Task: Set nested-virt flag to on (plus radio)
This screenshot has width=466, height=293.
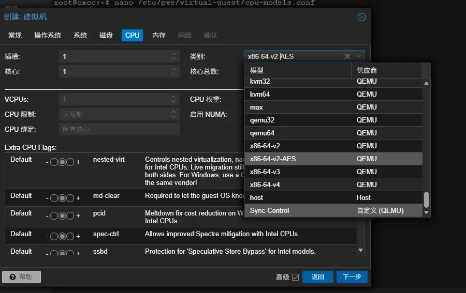Action: coord(70,162)
